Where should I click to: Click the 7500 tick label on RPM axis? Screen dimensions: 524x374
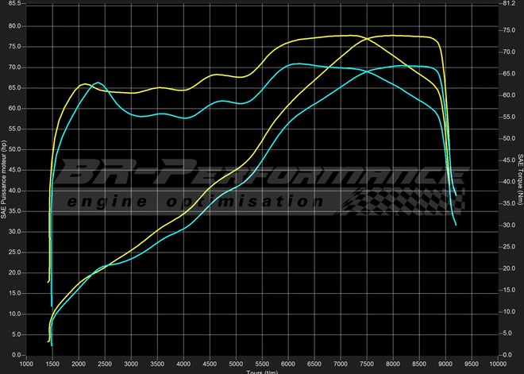pyautogui.click(x=367, y=363)
